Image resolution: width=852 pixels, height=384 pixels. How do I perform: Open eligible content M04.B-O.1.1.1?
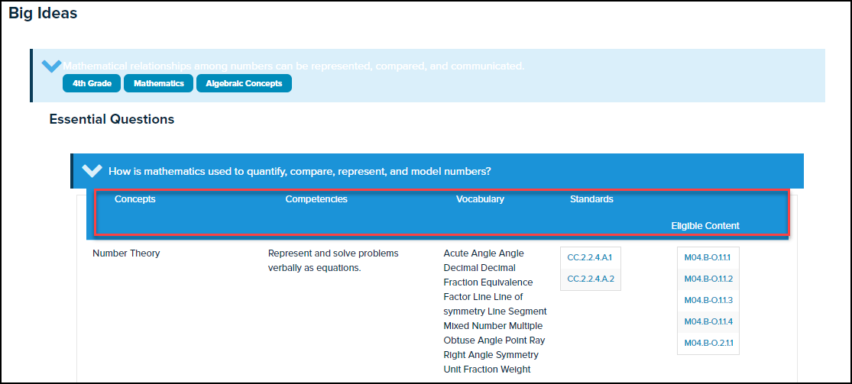(708, 258)
